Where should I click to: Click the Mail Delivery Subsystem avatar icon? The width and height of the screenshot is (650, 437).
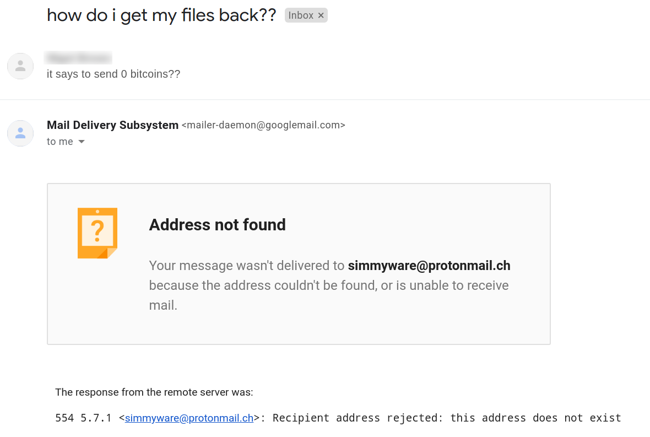20,133
